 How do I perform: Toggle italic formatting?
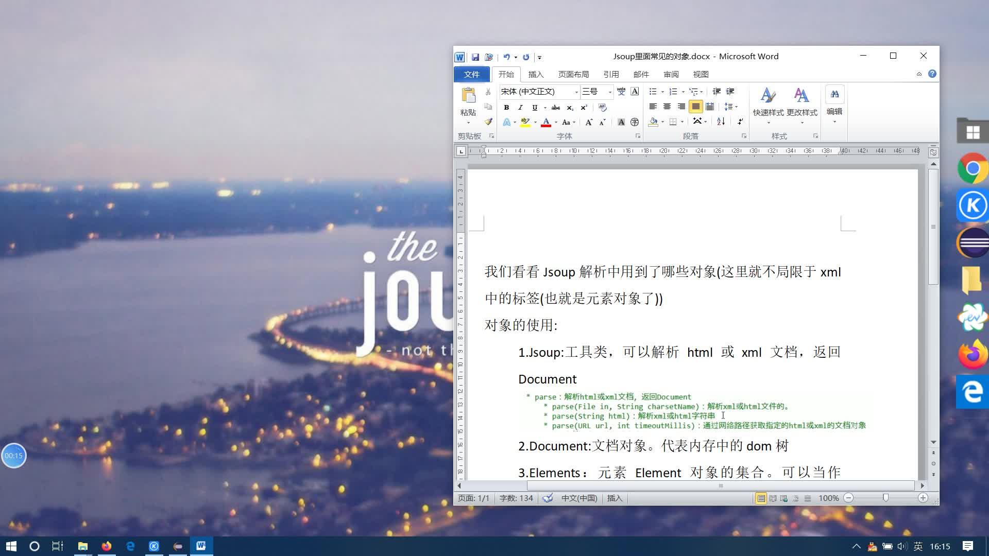520,107
